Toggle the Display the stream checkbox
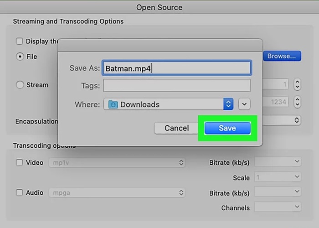This screenshot has height=228, width=319. pos(20,41)
